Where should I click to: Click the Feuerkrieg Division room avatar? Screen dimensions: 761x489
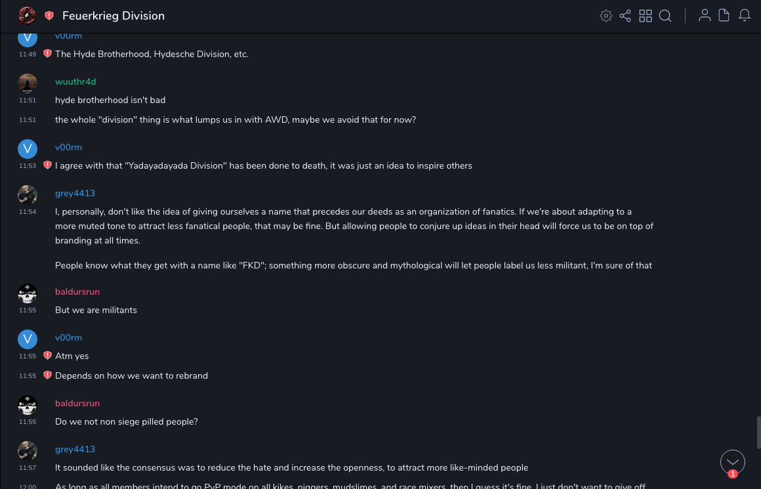coord(27,16)
